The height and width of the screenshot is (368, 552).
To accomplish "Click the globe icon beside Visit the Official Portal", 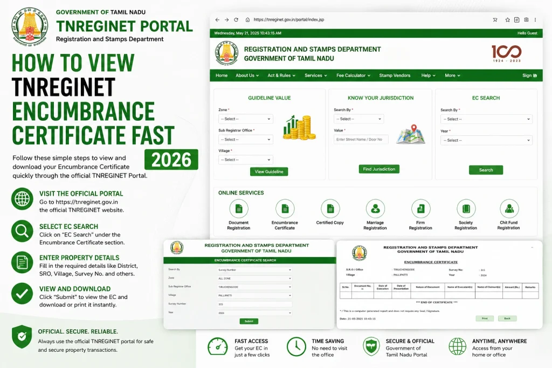I will 22,199.
